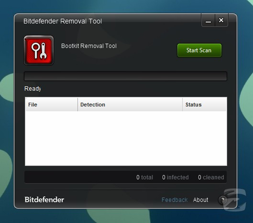Image resolution: width=253 pixels, height=223 pixels.
Task: Click the 0 total counter
Action: click(144, 177)
